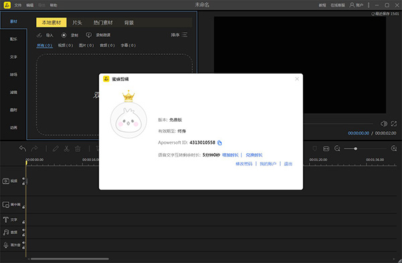Zoom in the timeline with the plus magnifier

point(394,149)
